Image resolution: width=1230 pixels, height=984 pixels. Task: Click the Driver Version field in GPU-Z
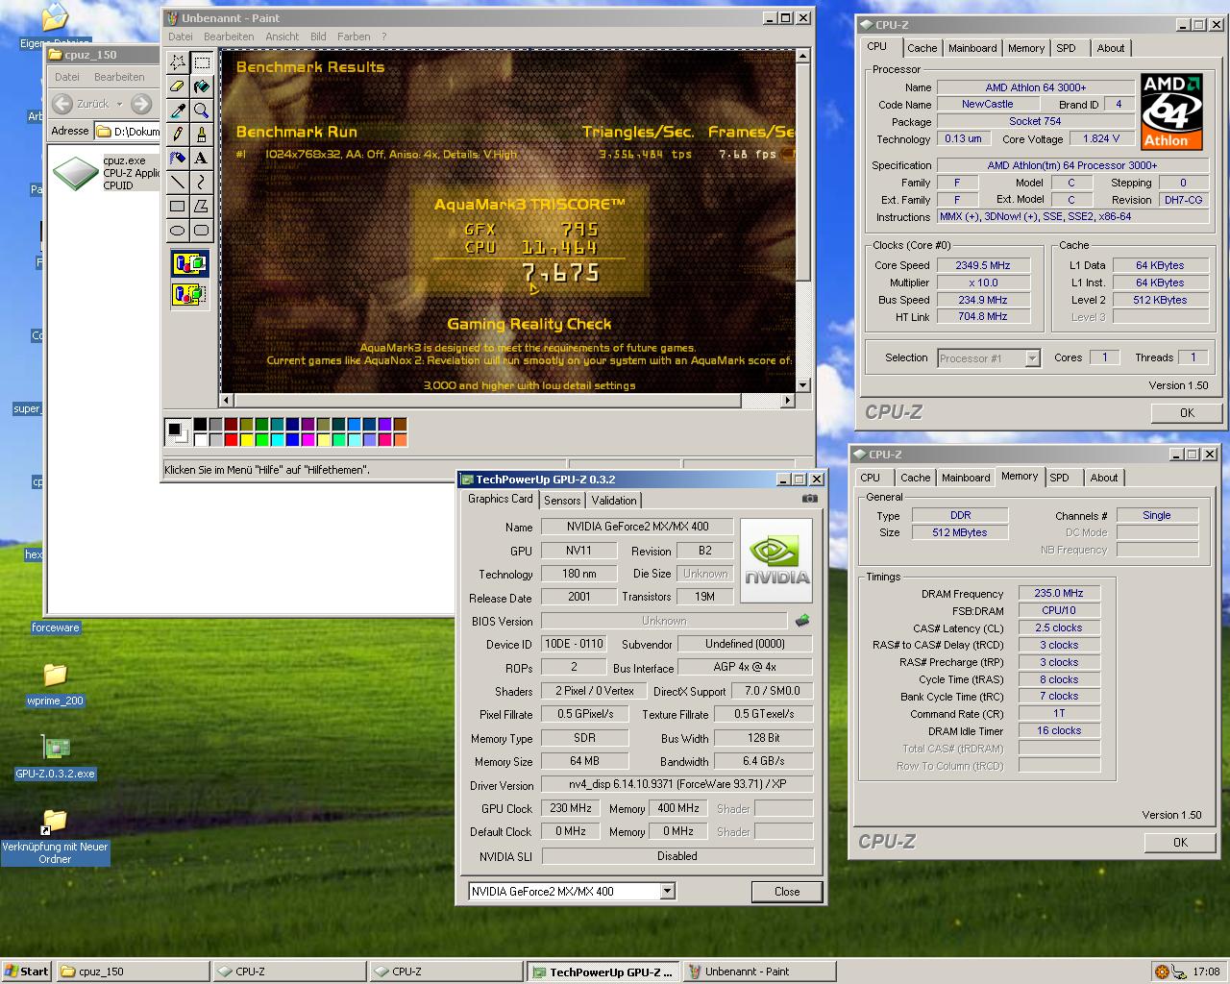(677, 784)
